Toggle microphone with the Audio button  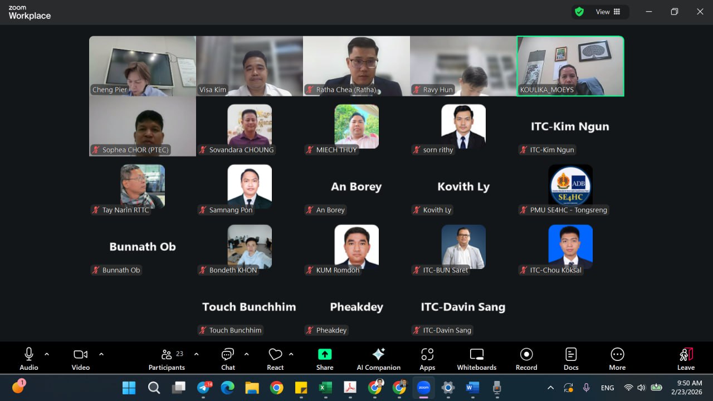click(29, 358)
